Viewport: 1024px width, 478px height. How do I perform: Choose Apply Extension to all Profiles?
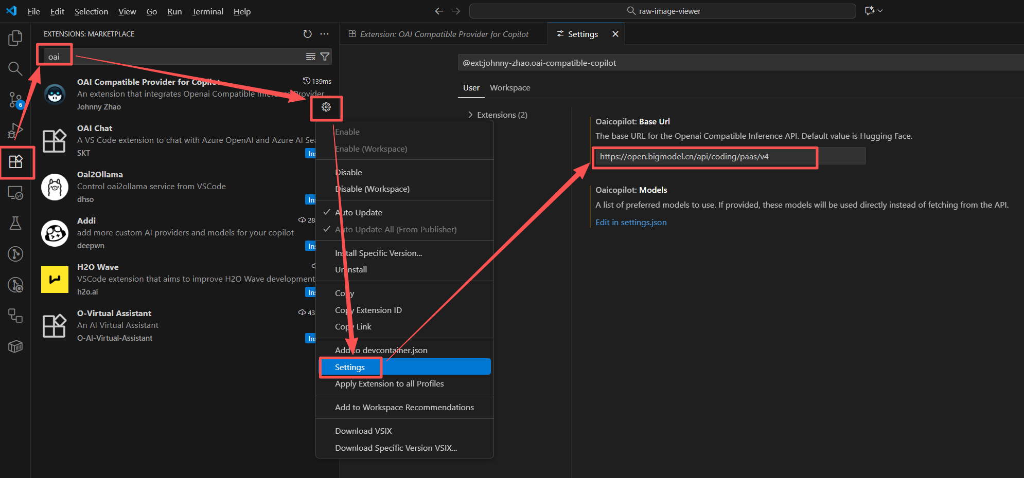pos(404,384)
